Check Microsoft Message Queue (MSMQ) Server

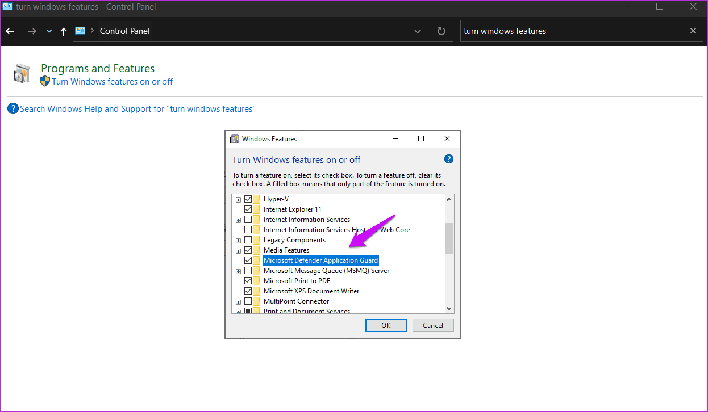(x=248, y=271)
